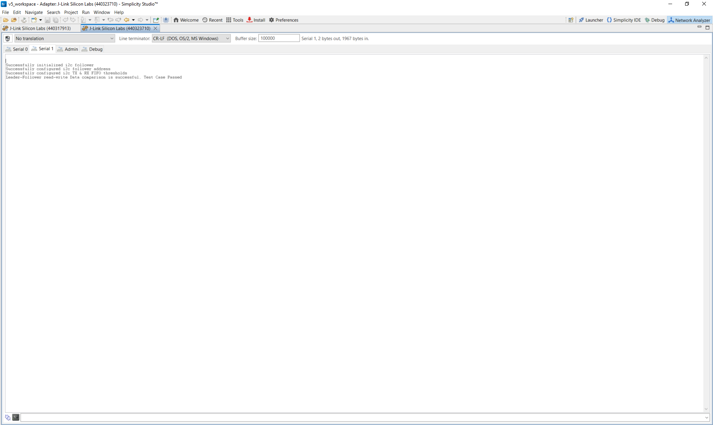Viewport: 713px width, 425px height.
Task: Open the Launcher perspective
Action: (x=591, y=20)
